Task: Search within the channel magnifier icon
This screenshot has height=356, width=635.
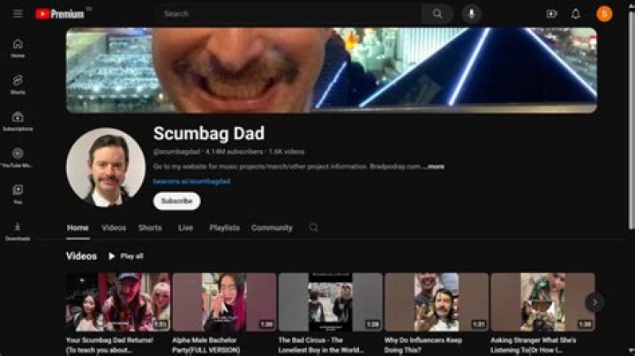Action: (x=313, y=227)
